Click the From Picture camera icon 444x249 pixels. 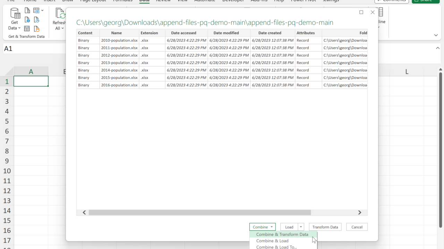coord(36,11)
